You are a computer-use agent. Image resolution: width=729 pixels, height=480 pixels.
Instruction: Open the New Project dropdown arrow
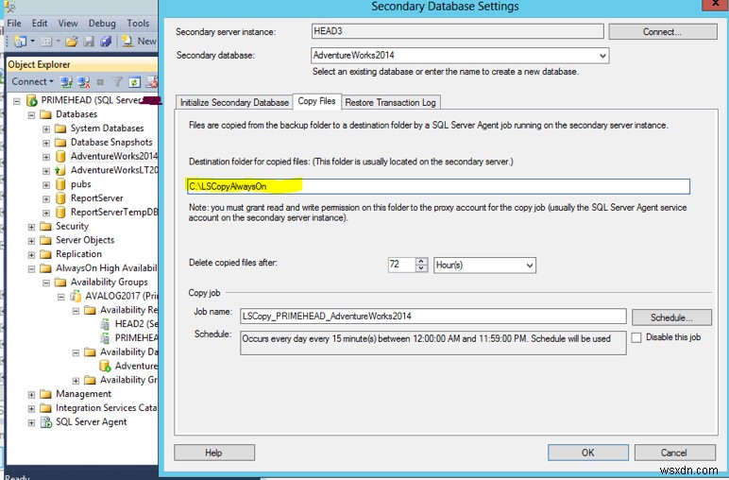click(32, 42)
